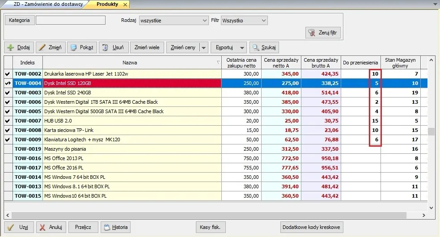440x237 pixels.
Task: Click the scroll right arrow below the table
Action: click(424, 216)
